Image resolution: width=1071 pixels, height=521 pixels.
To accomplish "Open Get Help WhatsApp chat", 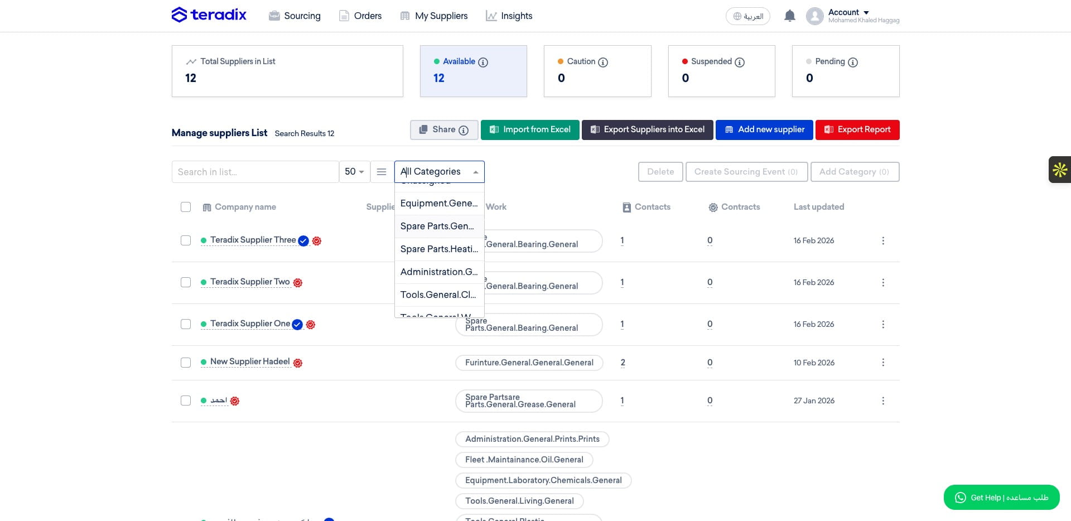I will [x=1002, y=498].
